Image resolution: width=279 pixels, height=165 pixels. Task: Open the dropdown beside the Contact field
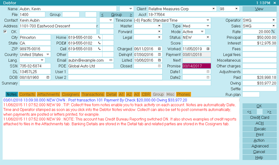[111, 20]
